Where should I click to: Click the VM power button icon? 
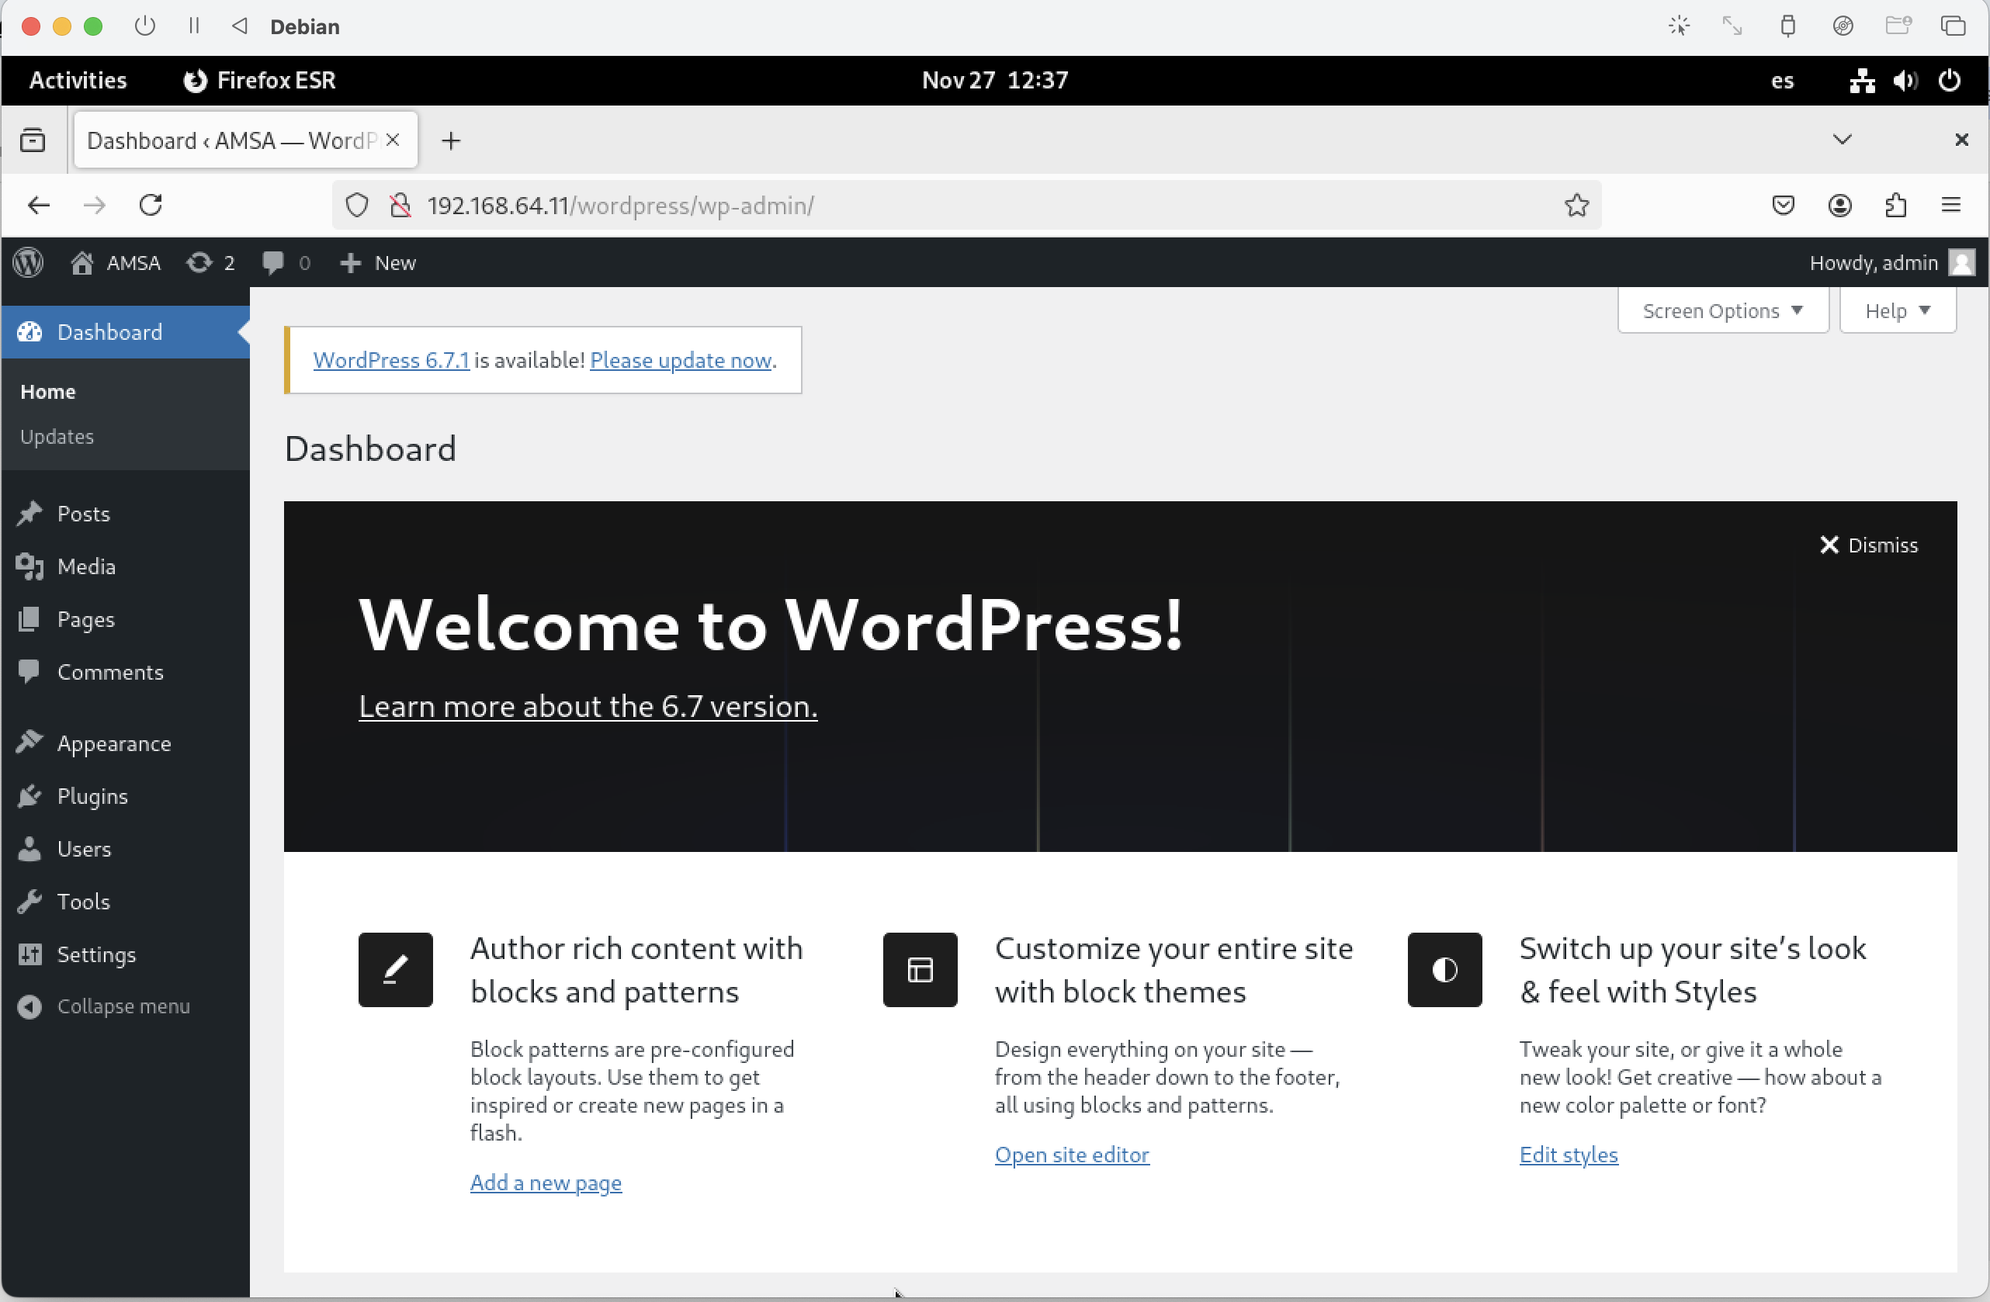(x=144, y=26)
